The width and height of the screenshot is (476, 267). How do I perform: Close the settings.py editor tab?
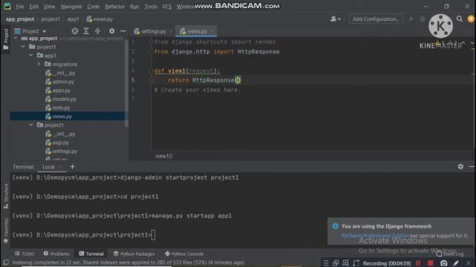tap(171, 31)
